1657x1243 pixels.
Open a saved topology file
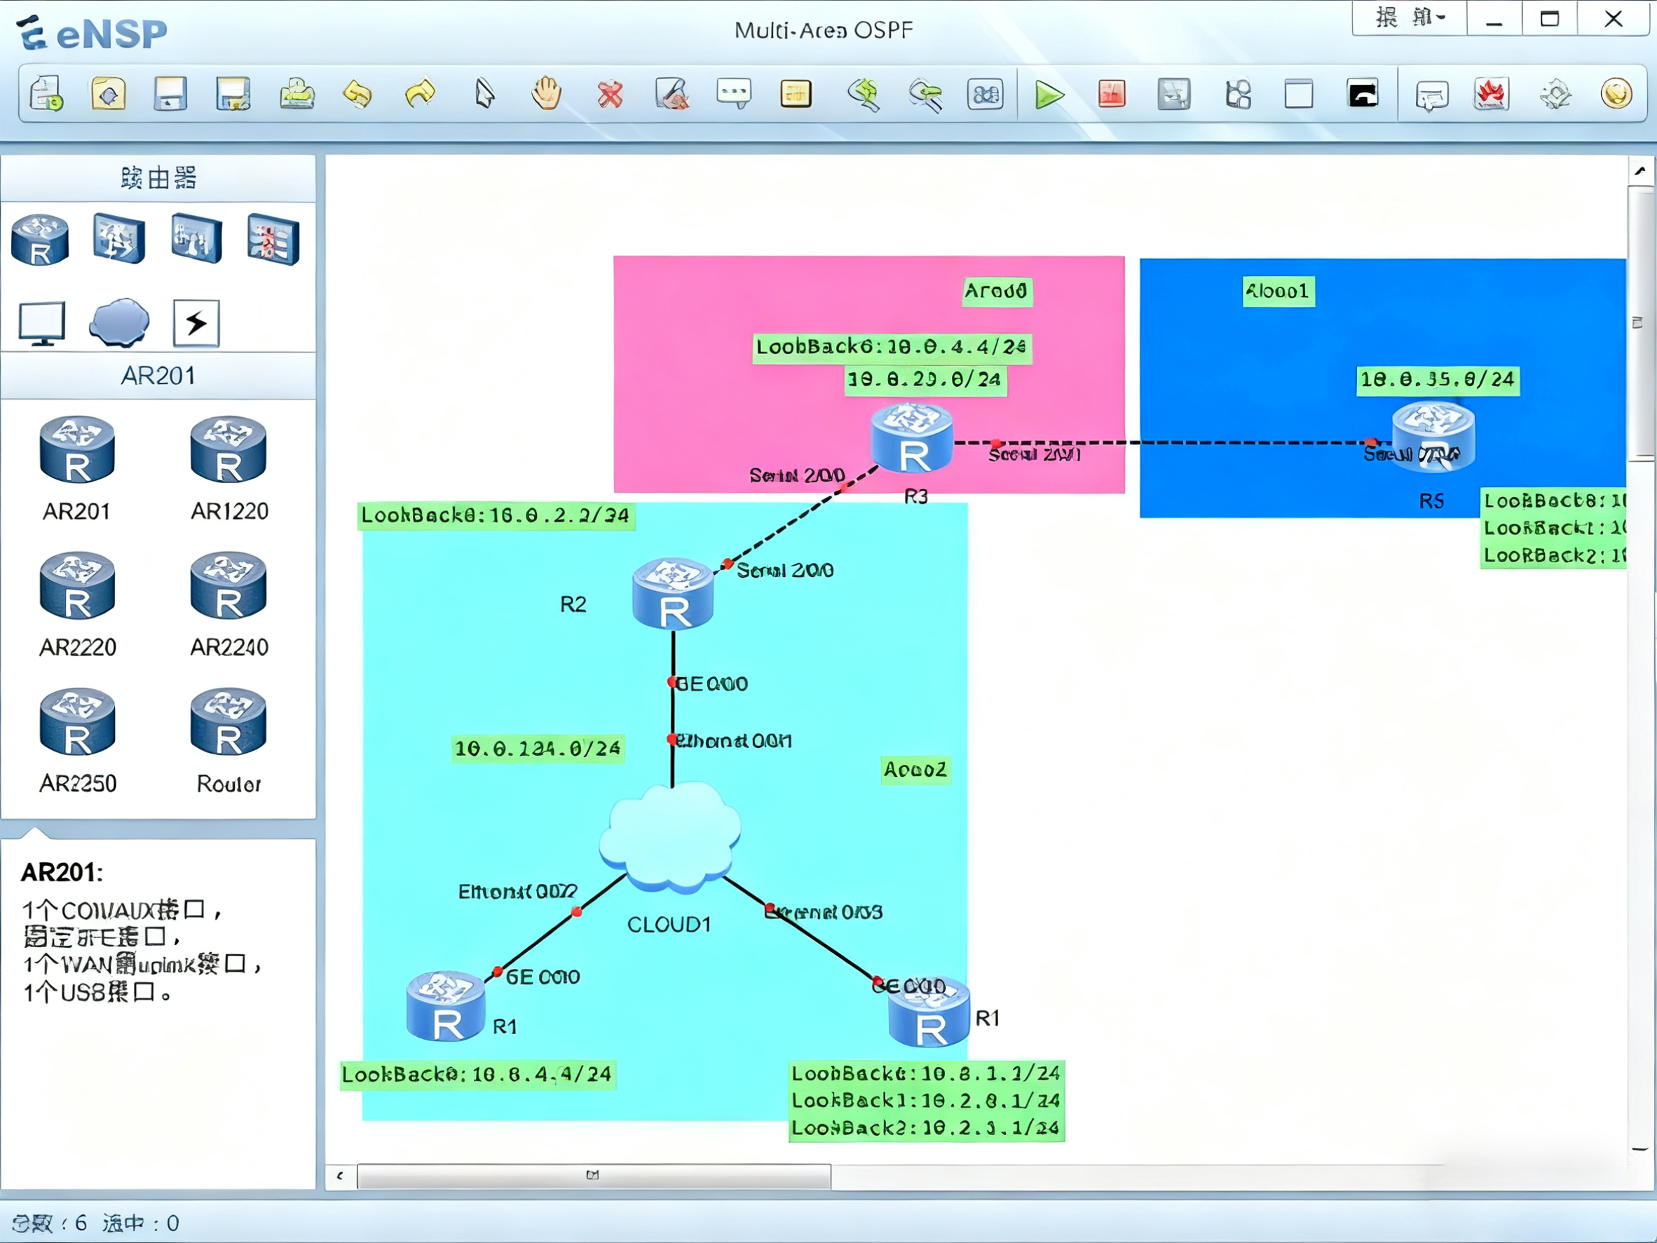109,94
